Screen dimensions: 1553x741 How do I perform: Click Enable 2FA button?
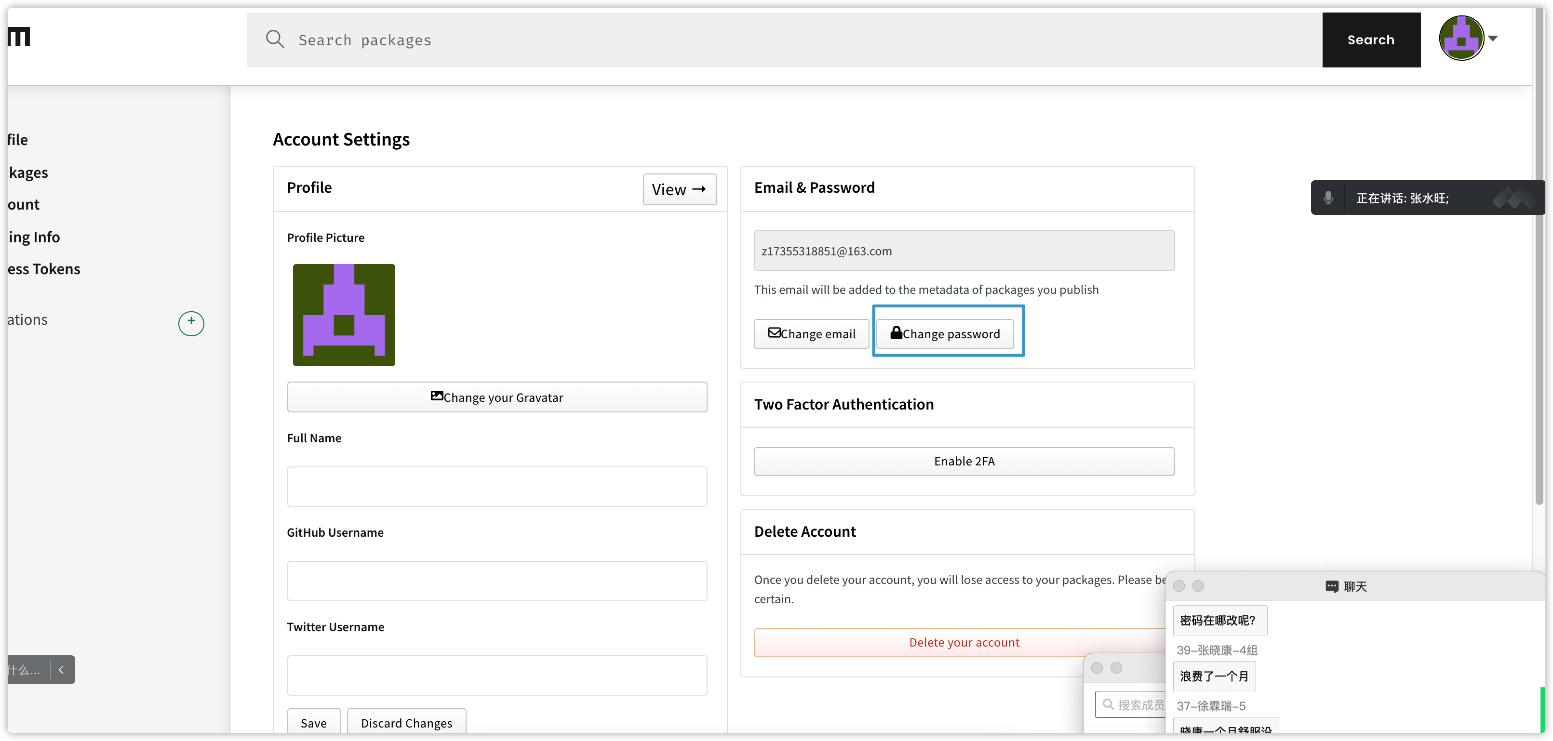pyautogui.click(x=964, y=462)
